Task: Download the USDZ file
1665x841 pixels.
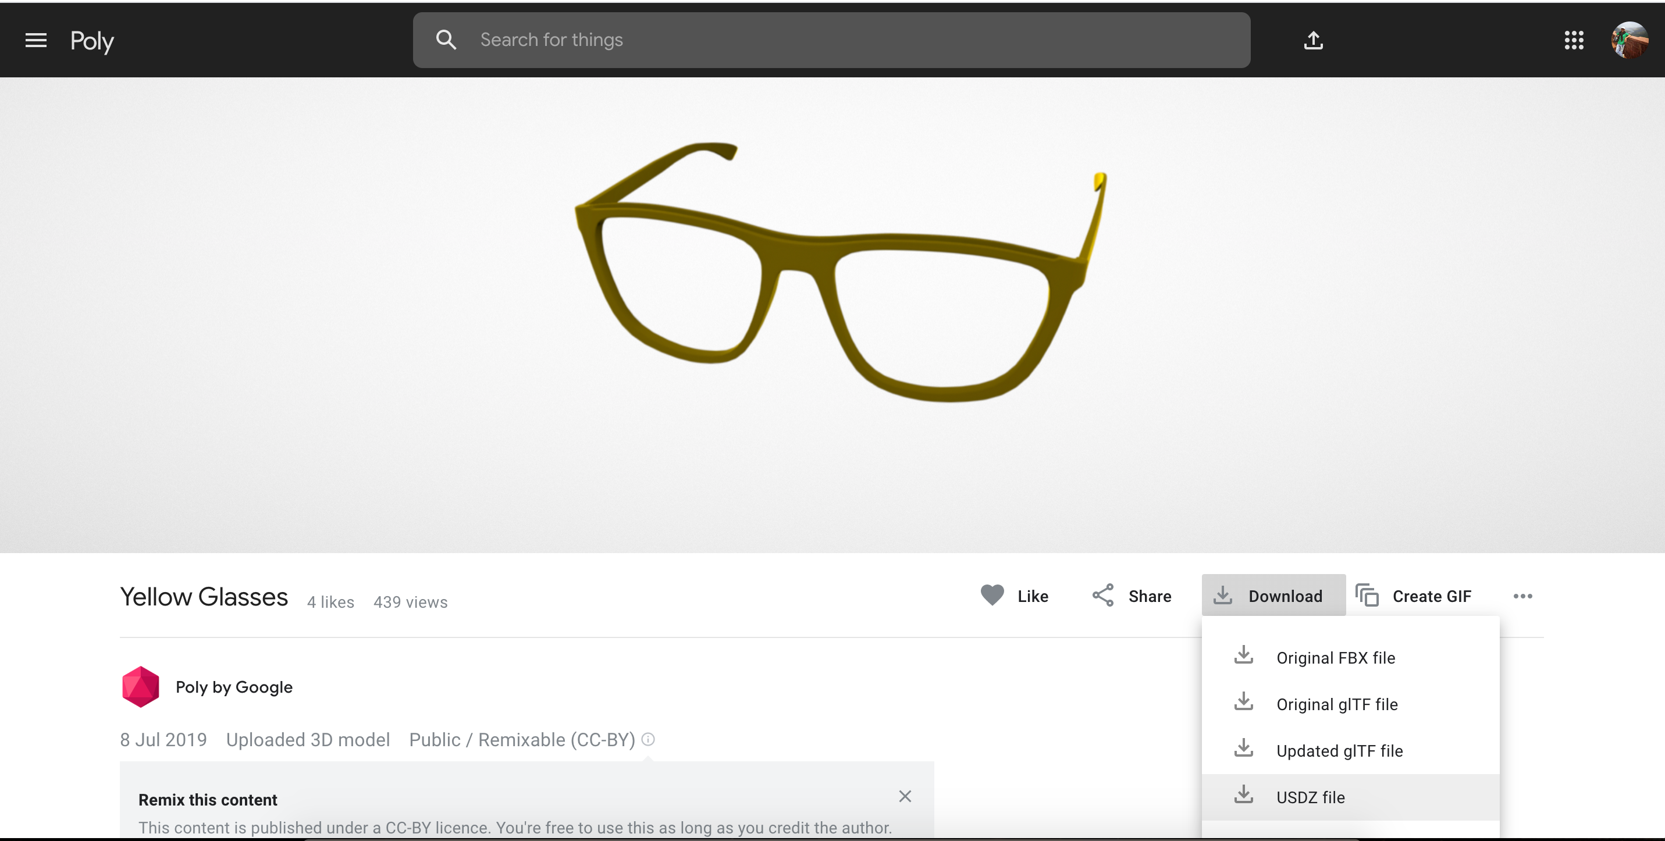Action: coord(1310,797)
